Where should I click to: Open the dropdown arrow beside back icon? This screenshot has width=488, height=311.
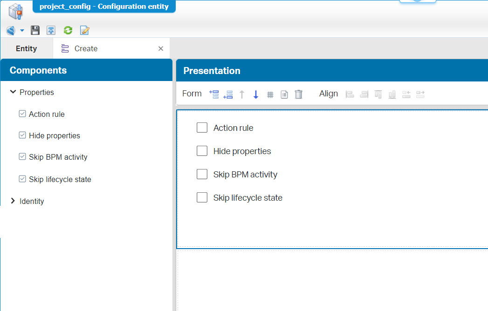click(22, 31)
